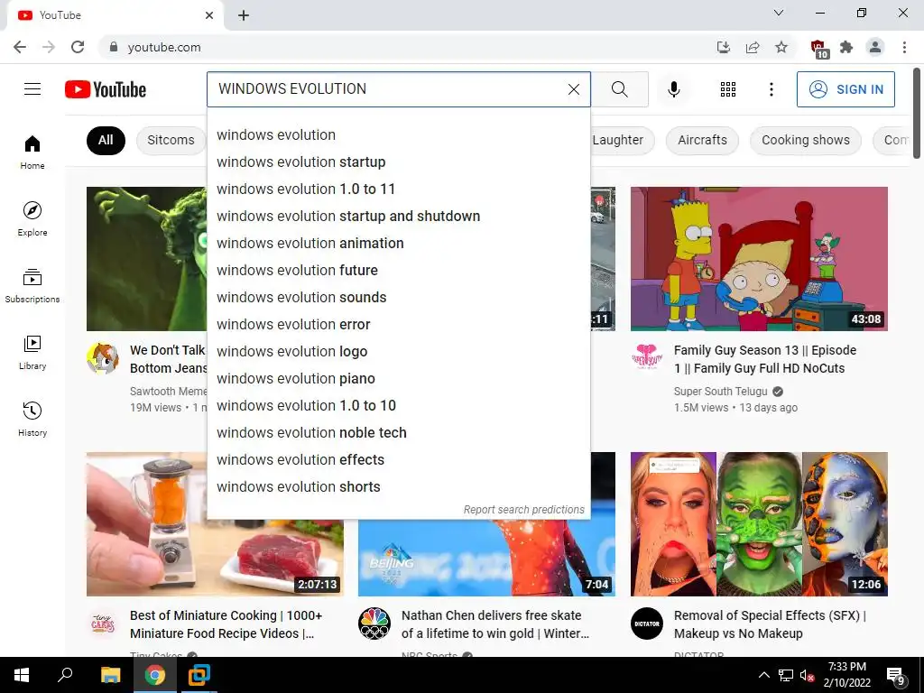Open a new browser tab
Viewport: 924px width, 693px height.
coord(244,15)
